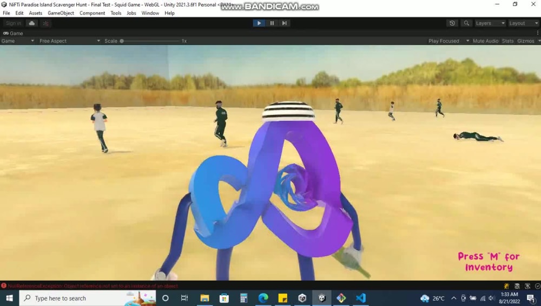541x306 pixels.
Task: Open the Tools menu
Action: pyautogui.click(x=116, y=13)
